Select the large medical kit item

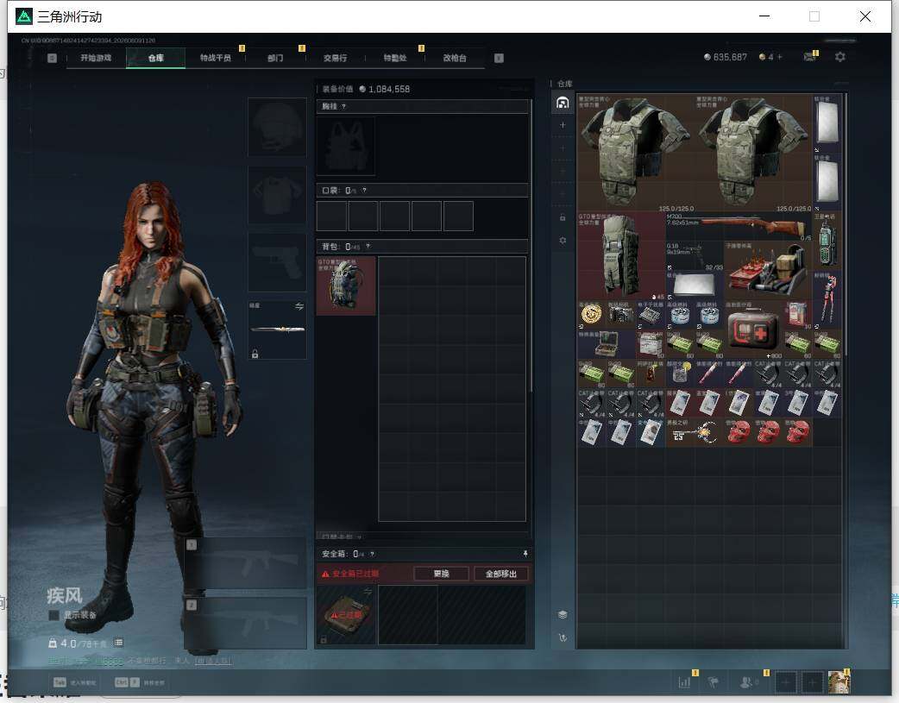click(753, 330)
